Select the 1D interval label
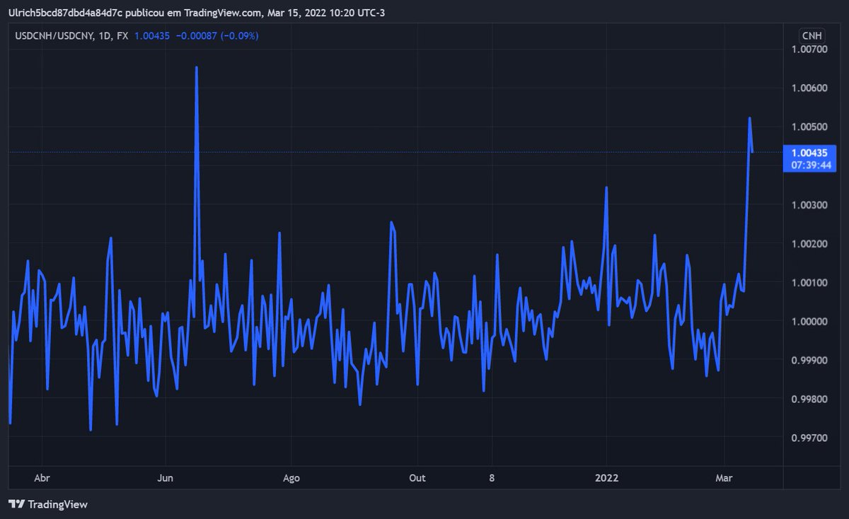The width and height of the screenshot is (849, 519). 105,35
